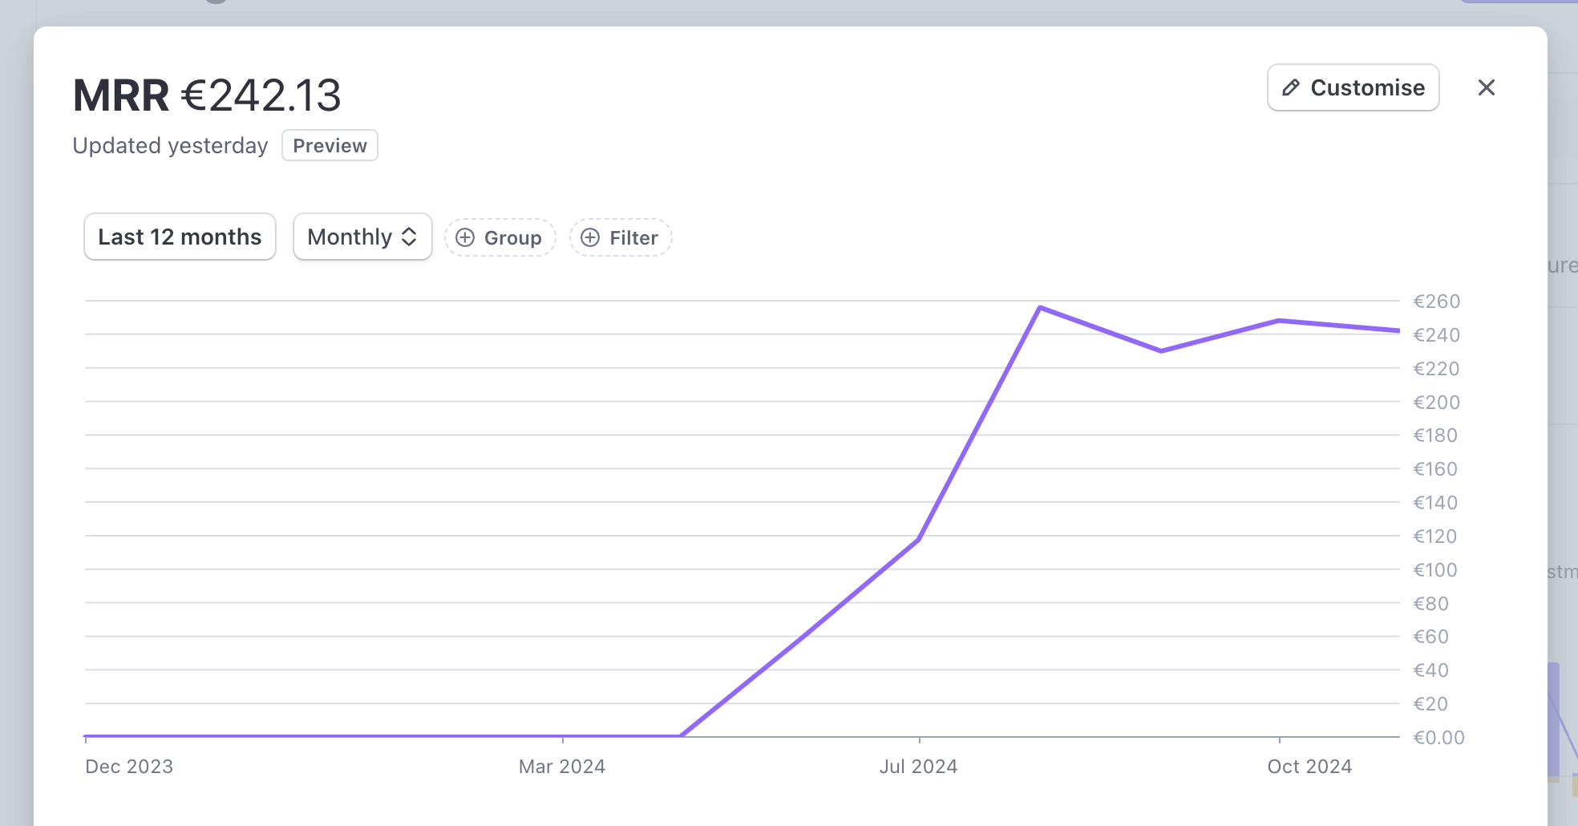Click the plus icon beside Group
The image size is (1578, 826).
click(466, 237)
